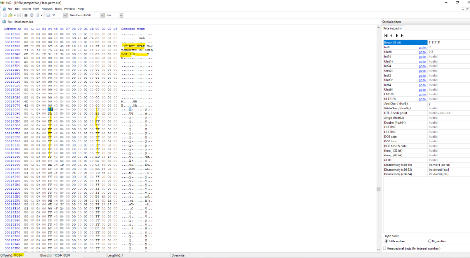Image resolution: width=470 pixels, height=258 pixels.
Task: Select the Double (float64) row
Action: [427, 123]
